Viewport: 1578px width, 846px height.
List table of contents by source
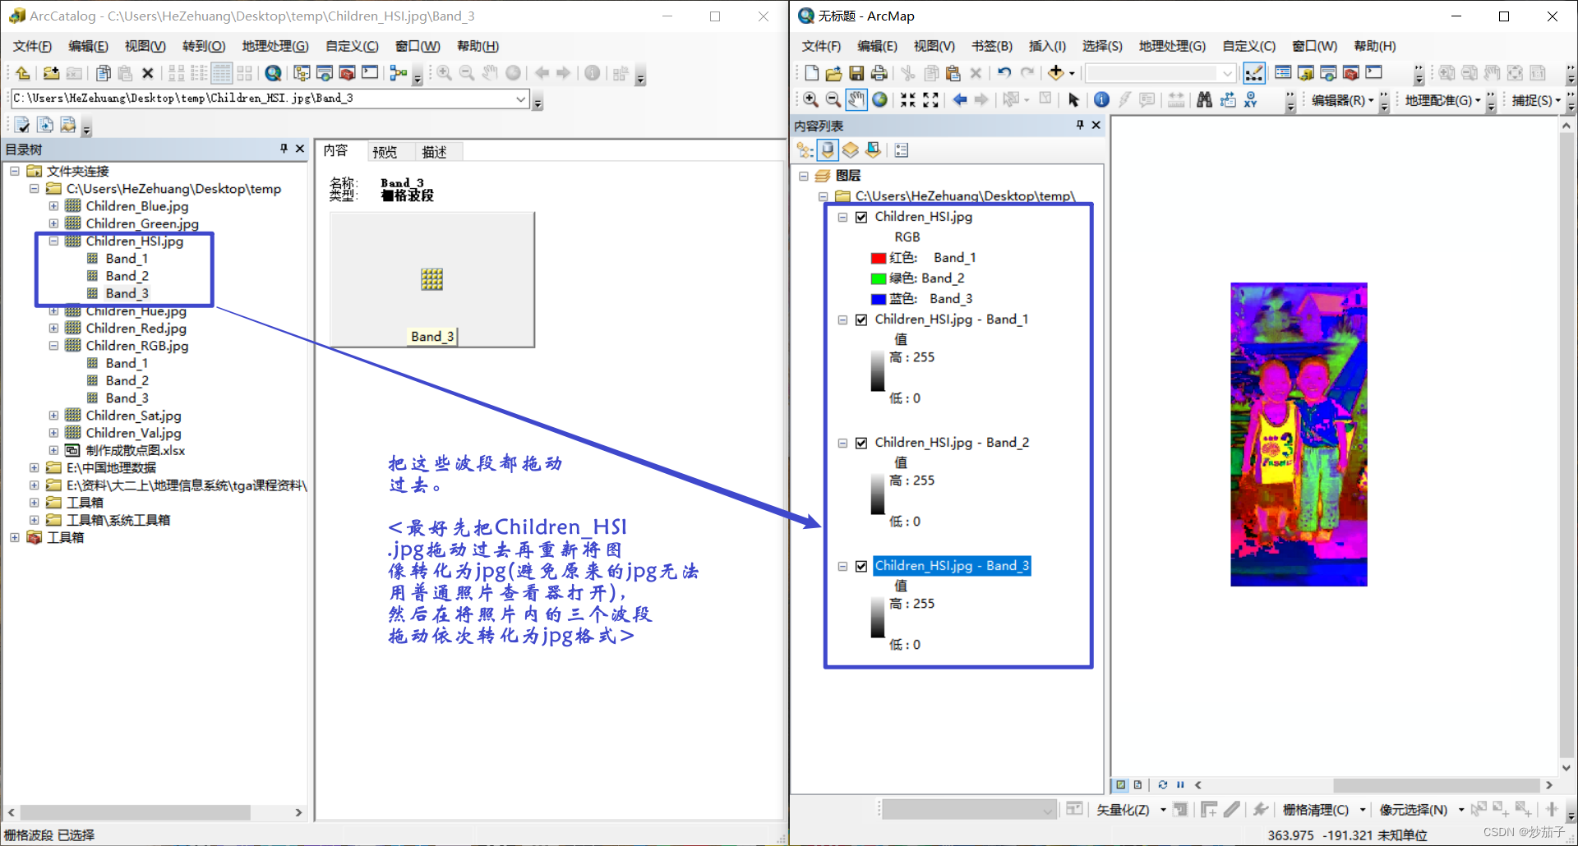828,149
